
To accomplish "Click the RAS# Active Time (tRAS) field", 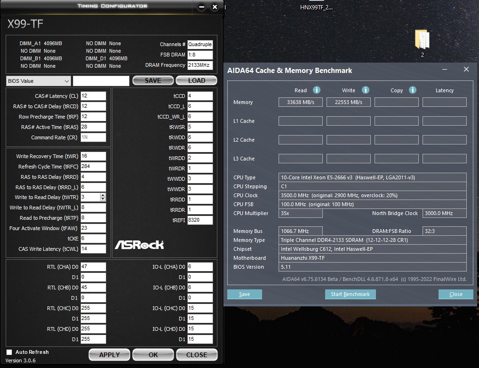I will coord(93,127).
